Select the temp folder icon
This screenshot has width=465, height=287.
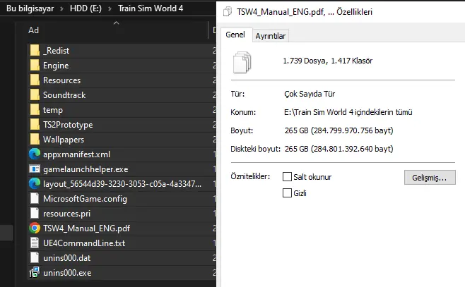(x=35, y=110)
